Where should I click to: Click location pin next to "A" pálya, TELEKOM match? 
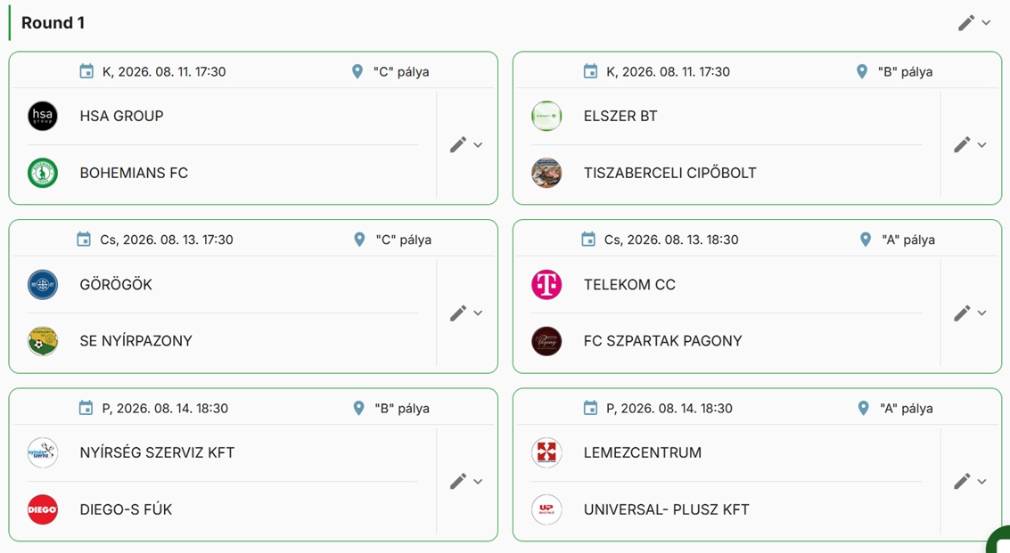coord(866,240)
